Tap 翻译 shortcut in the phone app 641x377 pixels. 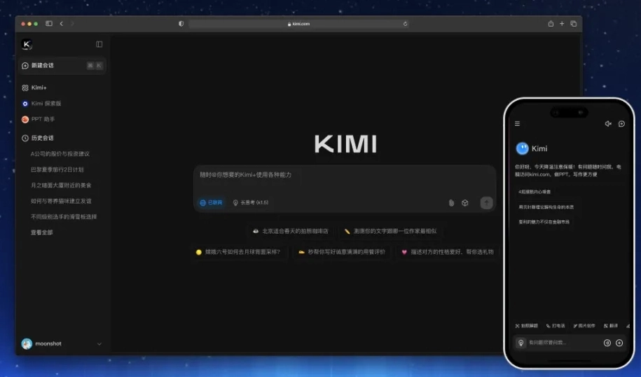pyautogui.click(x=611, y=326)
